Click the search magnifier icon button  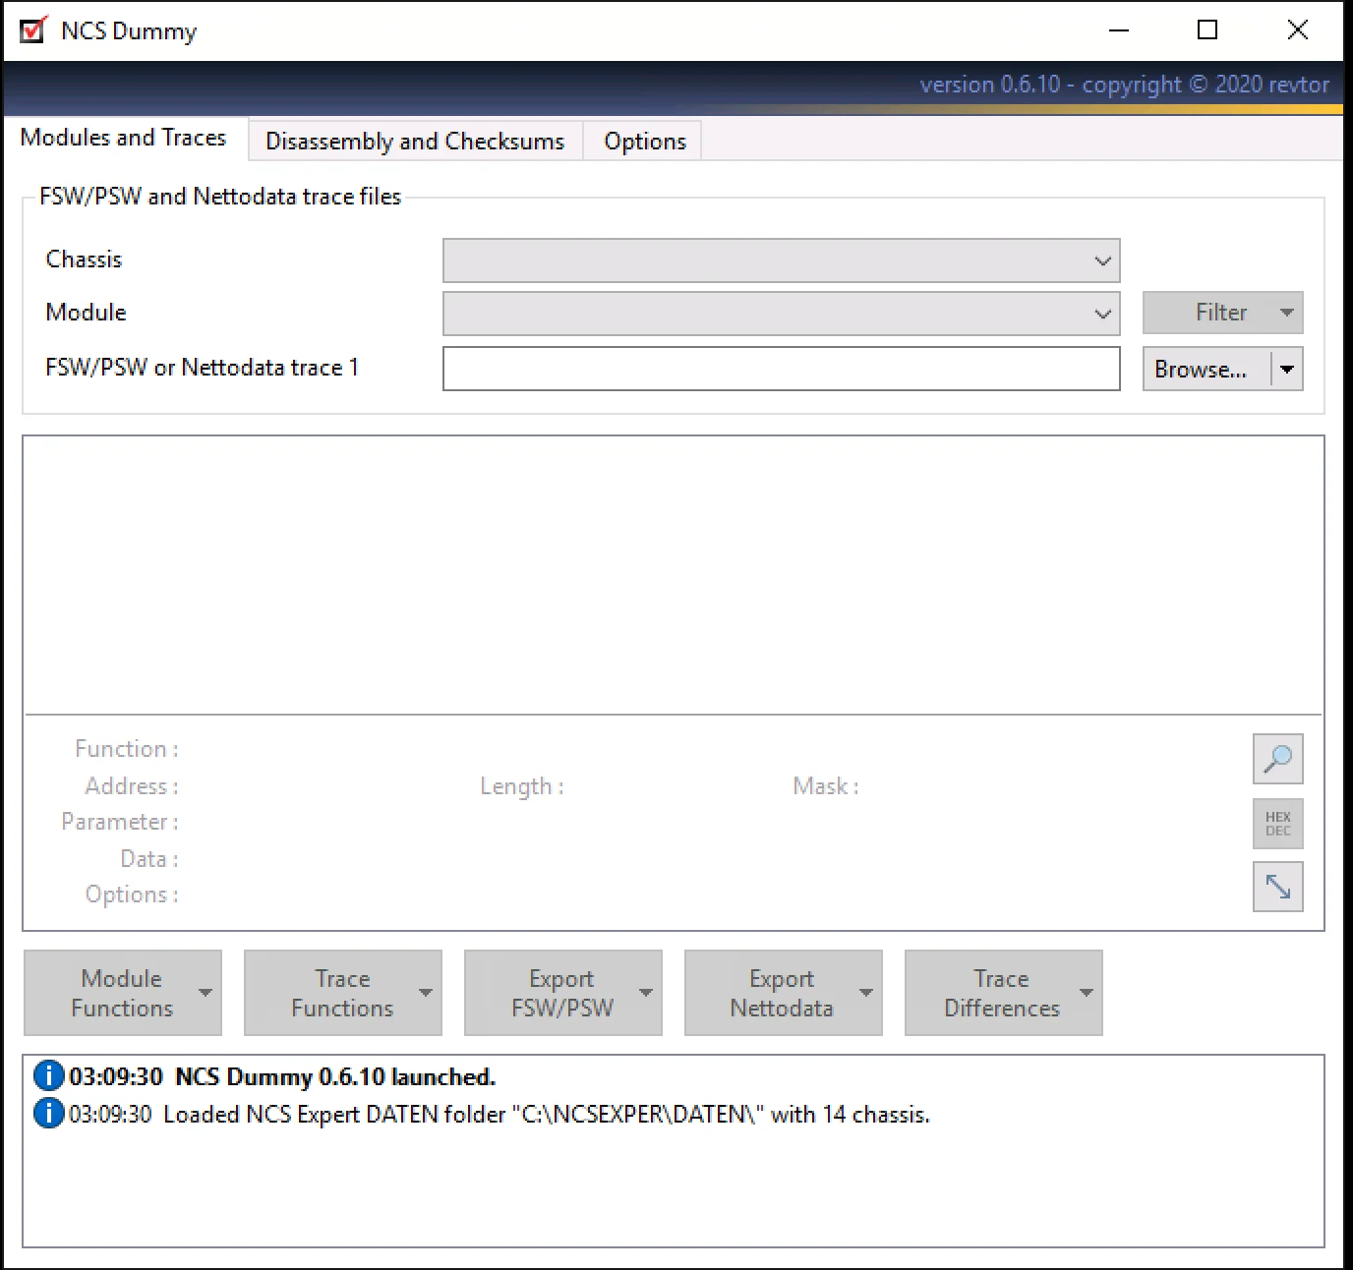tap(1277, 759)
